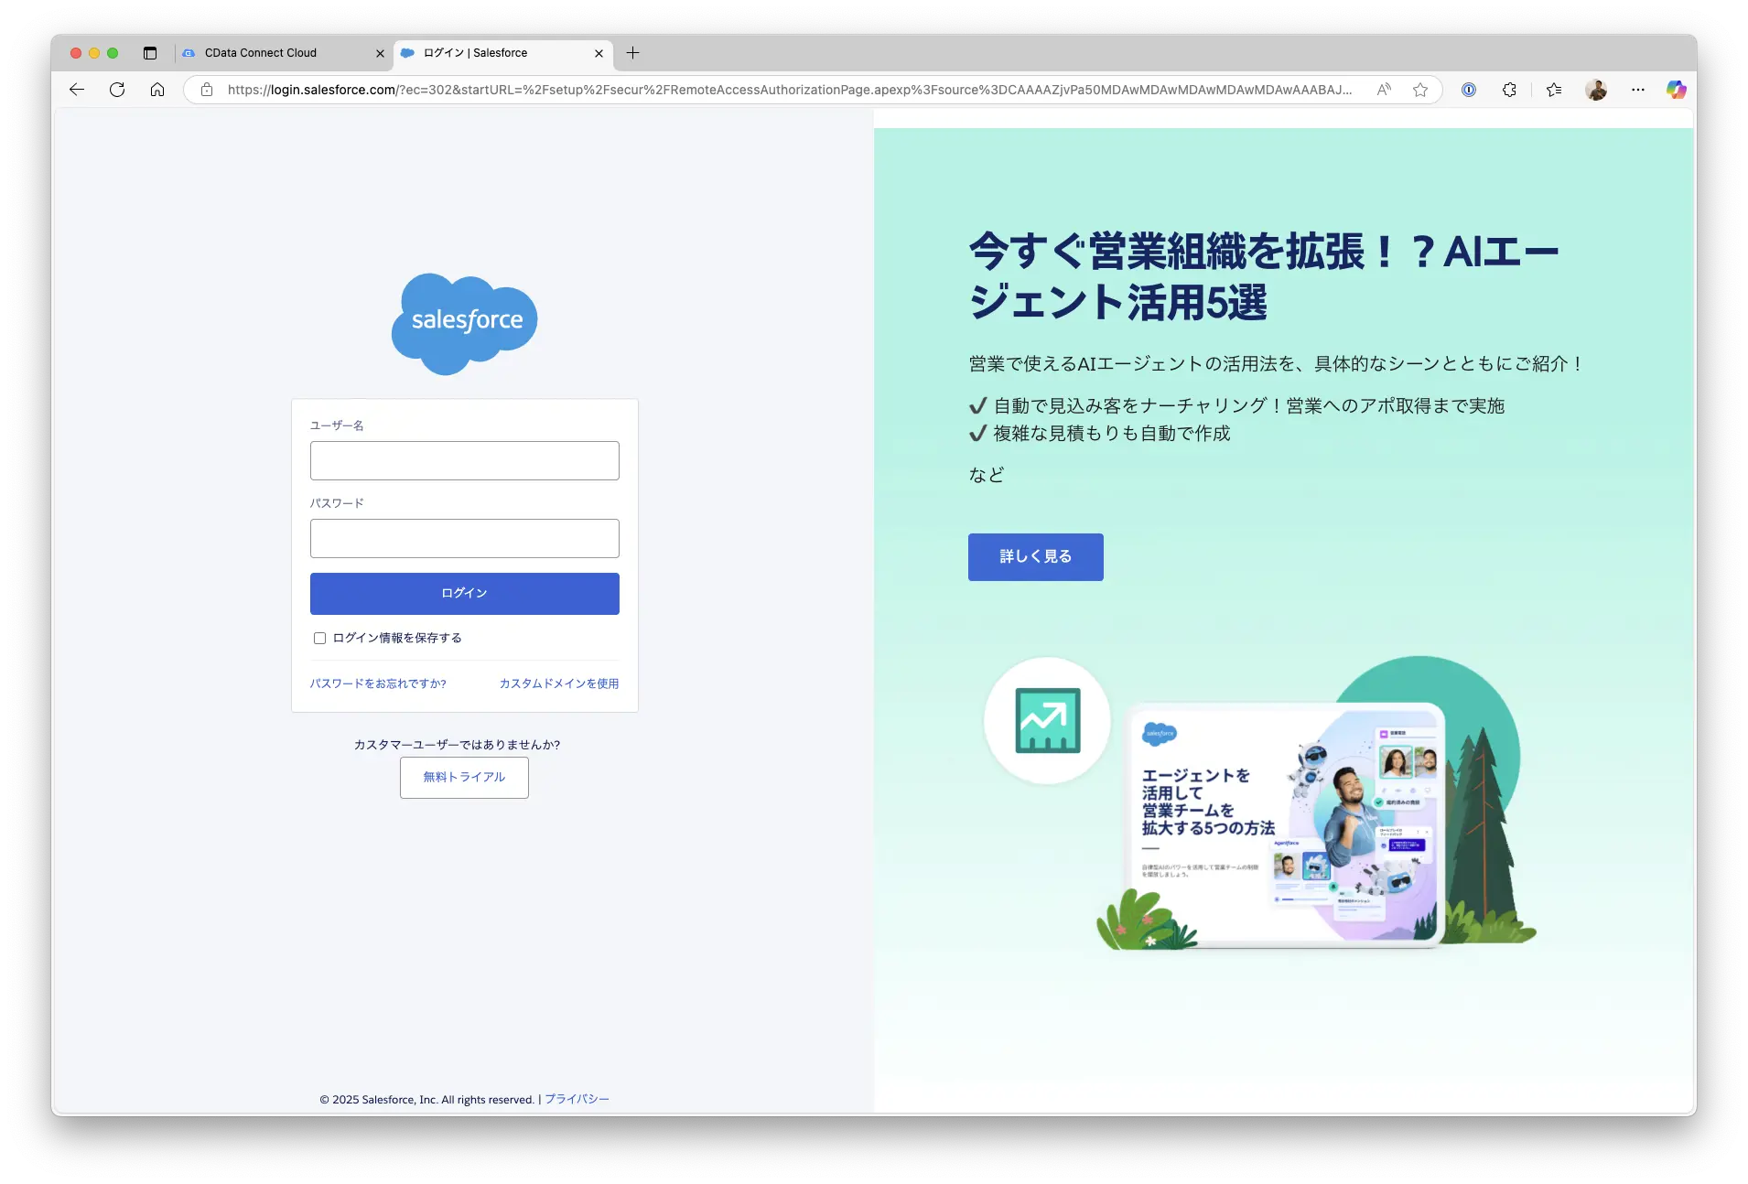Open the agent guide ebook thumbnail
Viewport: 1748px width, 1184px height.
coord(1285,825)
